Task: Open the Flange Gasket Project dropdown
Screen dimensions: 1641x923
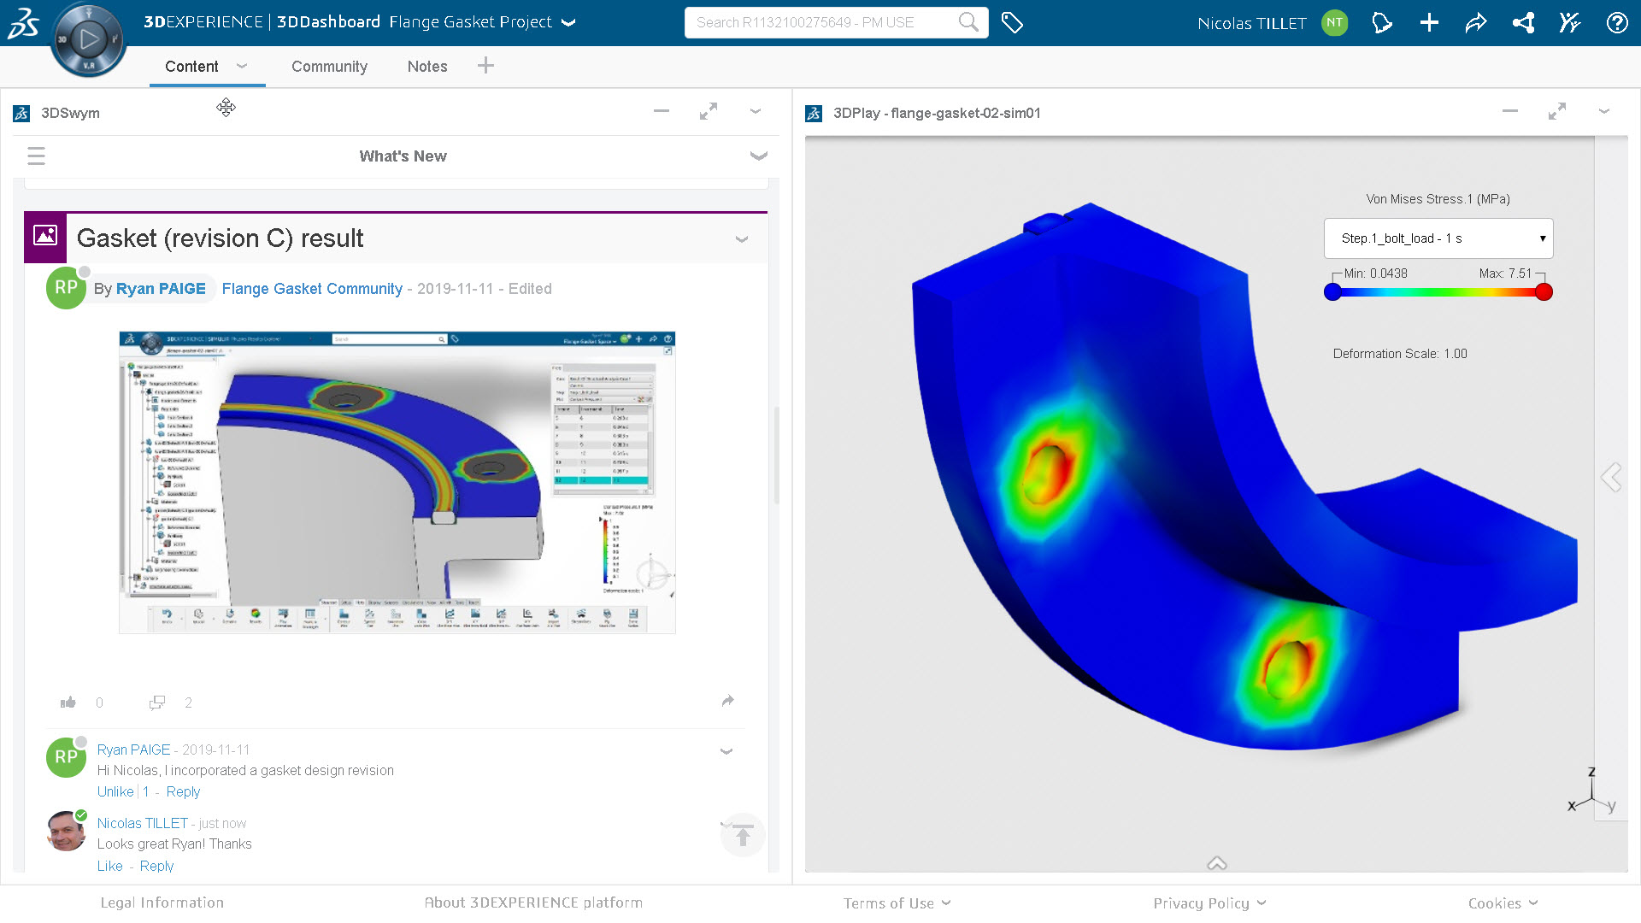Action: pos(568,23)
